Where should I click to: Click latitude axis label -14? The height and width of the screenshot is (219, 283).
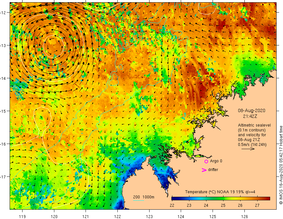(3, 78)
